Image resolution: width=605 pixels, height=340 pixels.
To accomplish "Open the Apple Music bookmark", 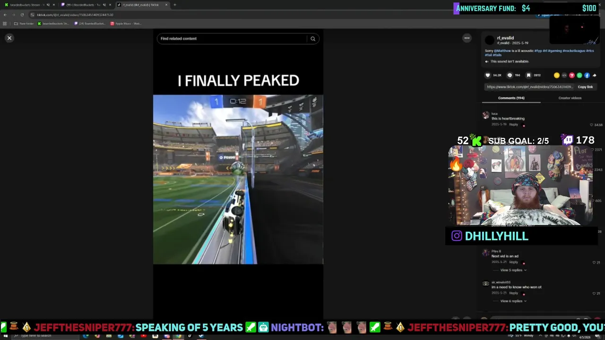I will point(126,24).
